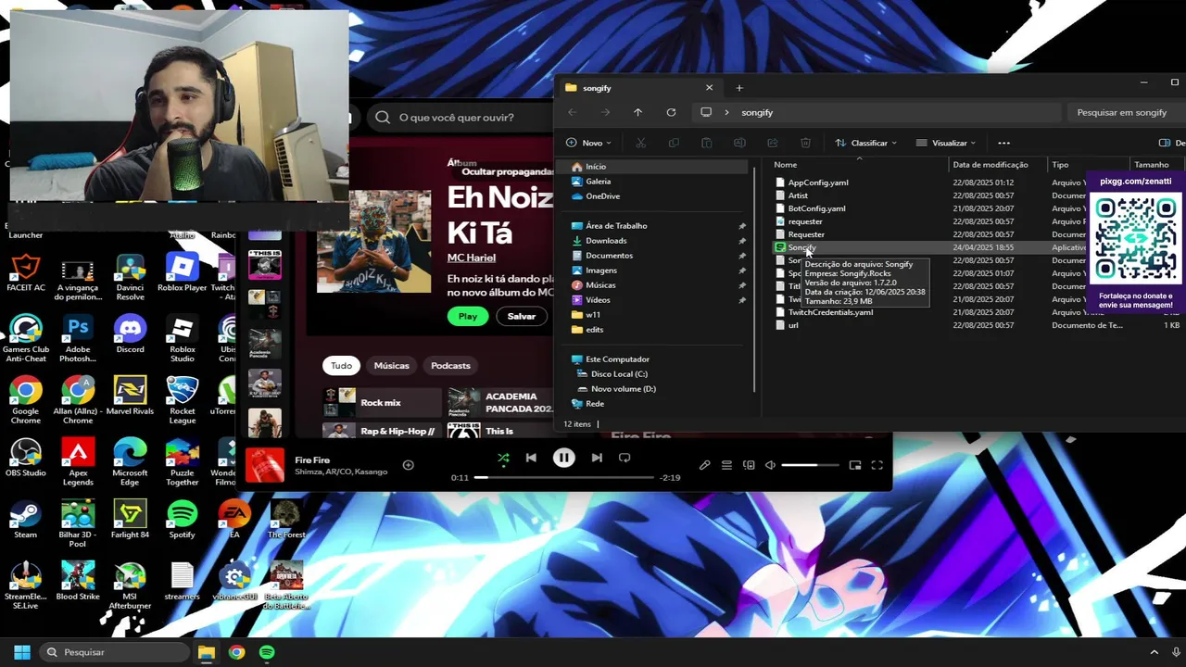Open the Windows Start menu
This screenshot has width=1186, height=667.
[x=22, y=652]
